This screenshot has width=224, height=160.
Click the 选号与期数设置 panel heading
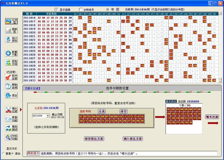click(x=117, y=88)
